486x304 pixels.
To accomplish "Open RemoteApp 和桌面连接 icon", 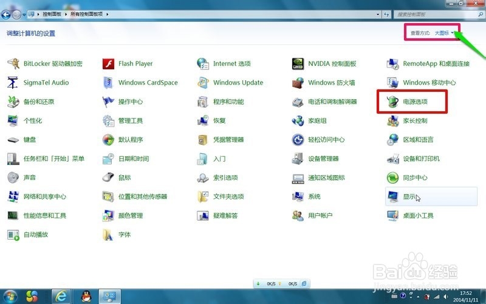I will (x=392, y=64).
